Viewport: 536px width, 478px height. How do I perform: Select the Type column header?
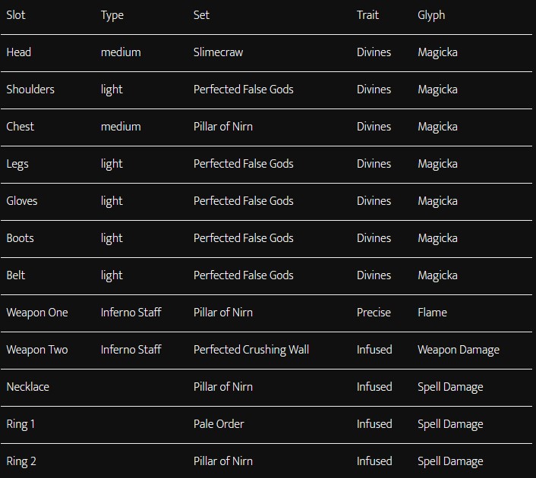tap(112, 15)
